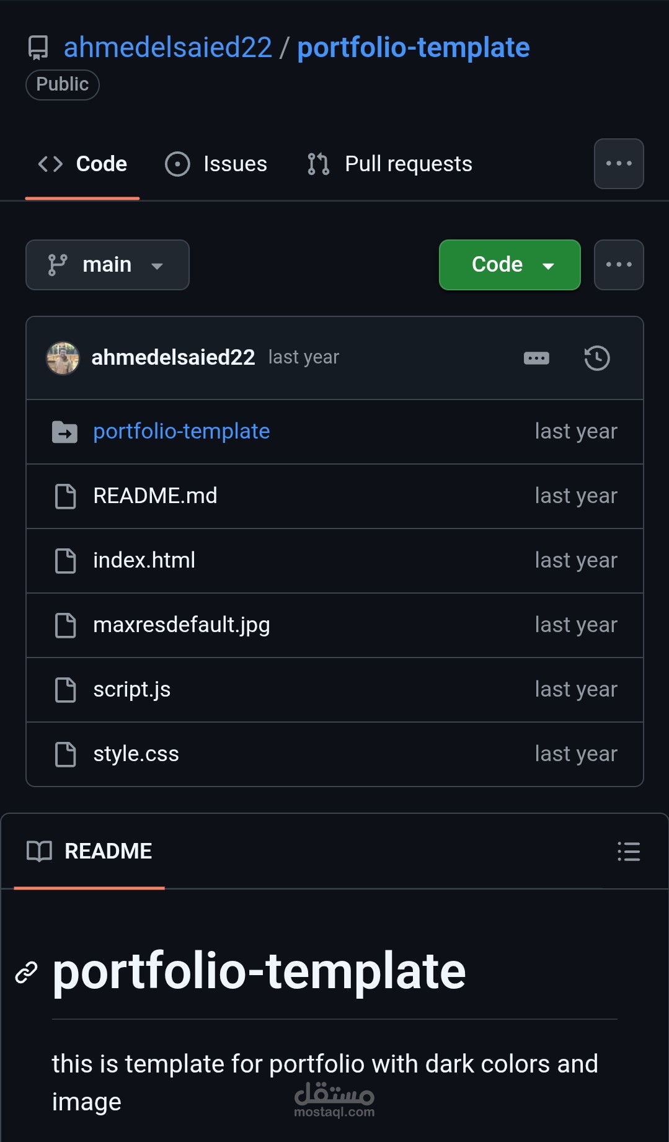Click the README outline list icon

click(628, 851)
